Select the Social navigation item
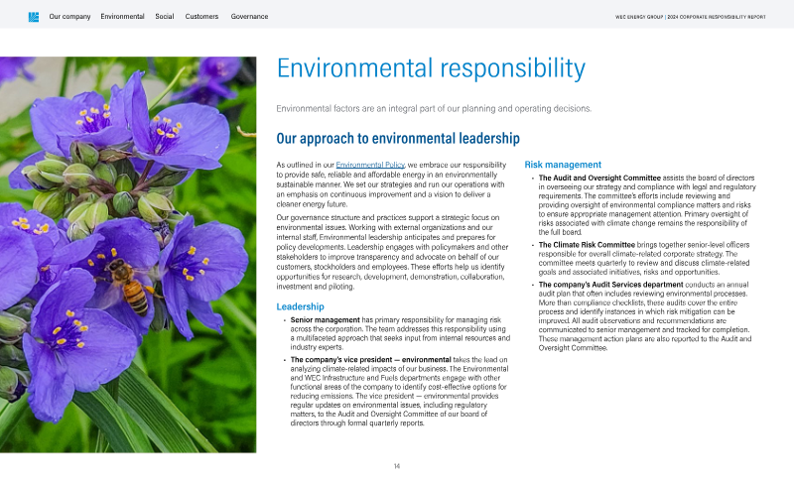794x481 pixels. pyautogui.click(x=165, y=17)
